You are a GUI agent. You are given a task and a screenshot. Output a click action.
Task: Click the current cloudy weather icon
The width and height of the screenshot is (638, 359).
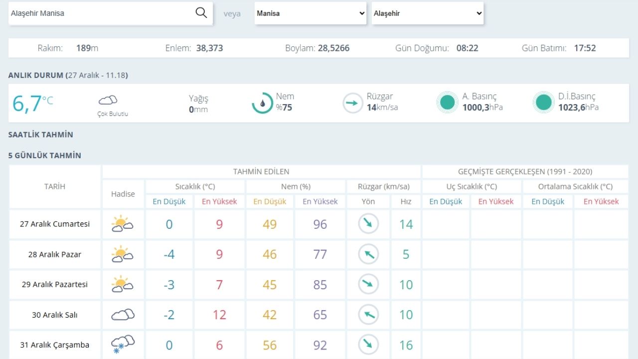coord(108,100)
